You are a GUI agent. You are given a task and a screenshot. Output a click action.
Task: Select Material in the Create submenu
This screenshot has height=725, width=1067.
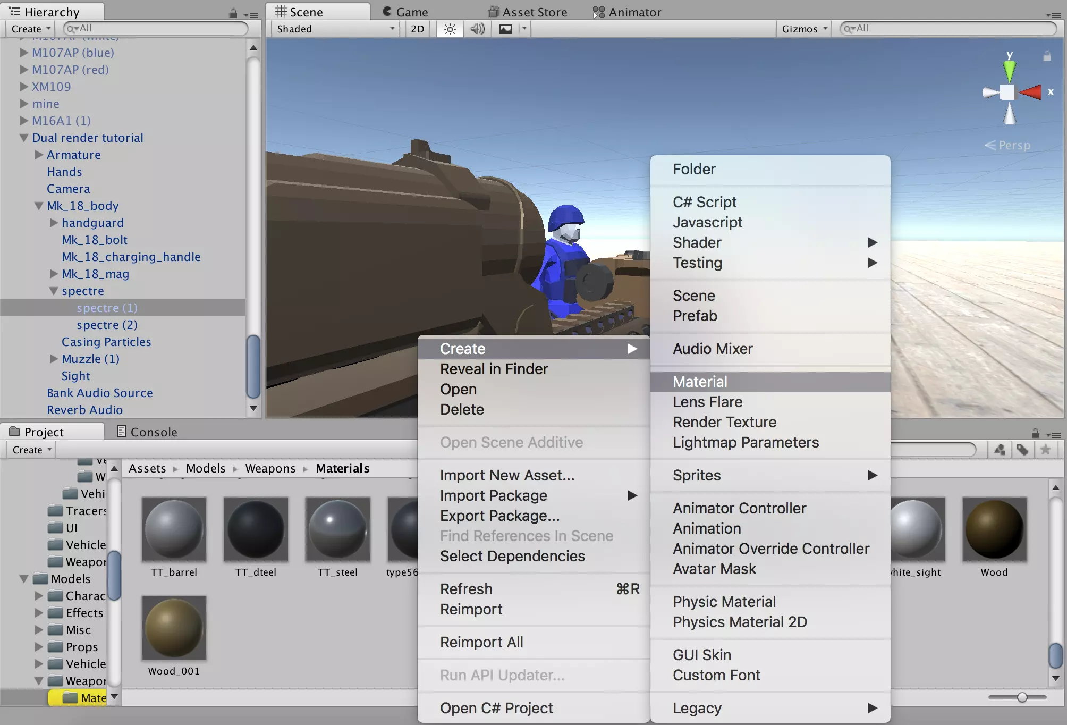pyautogui.click(x=700, y=382)
